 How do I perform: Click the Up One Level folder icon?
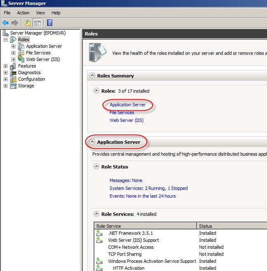[27, 23]
